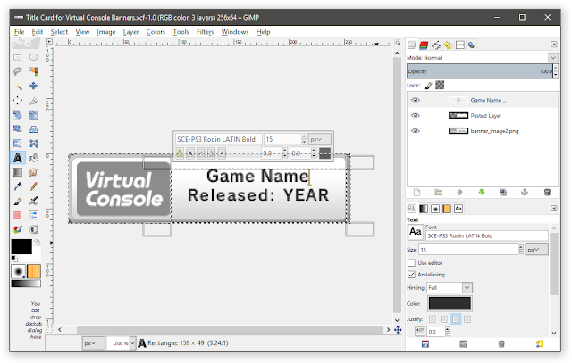Image resolution: width=572 pixels, height=363 pixels.
Task: Set justify to left aligned
Action: click(433, 319)
